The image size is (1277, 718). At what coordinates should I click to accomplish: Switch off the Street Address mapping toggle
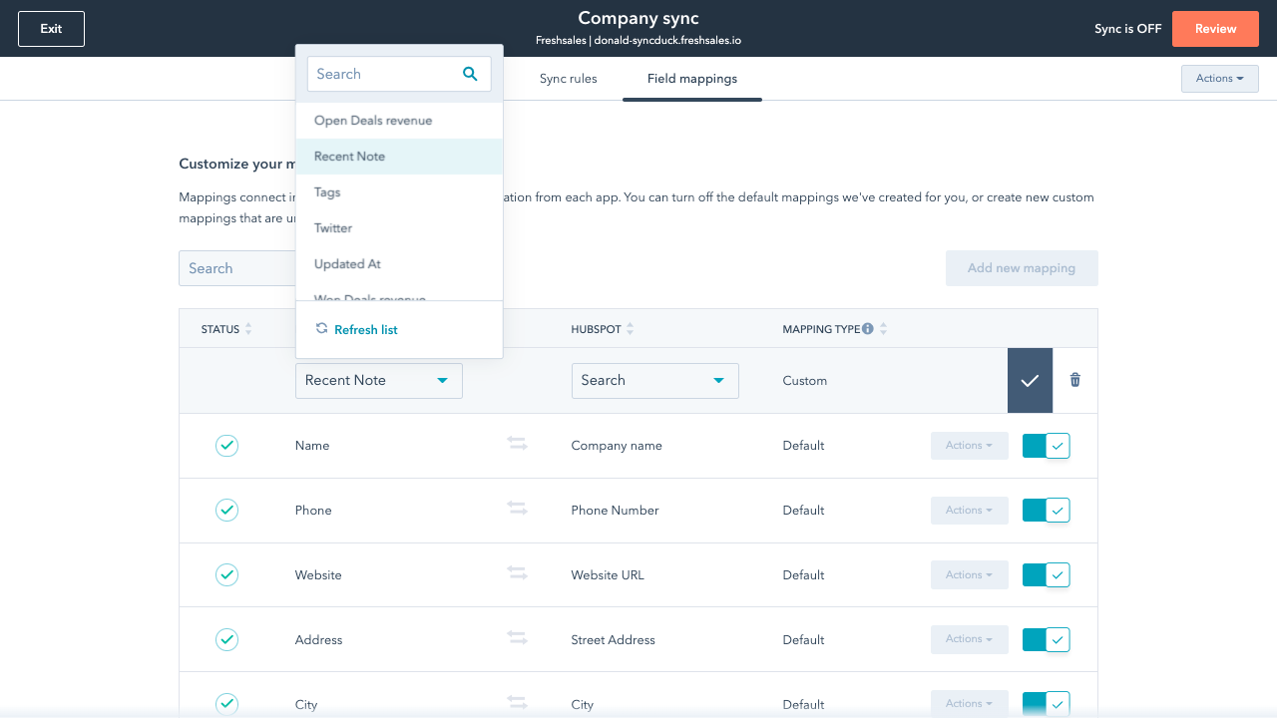coord(1046,639)
